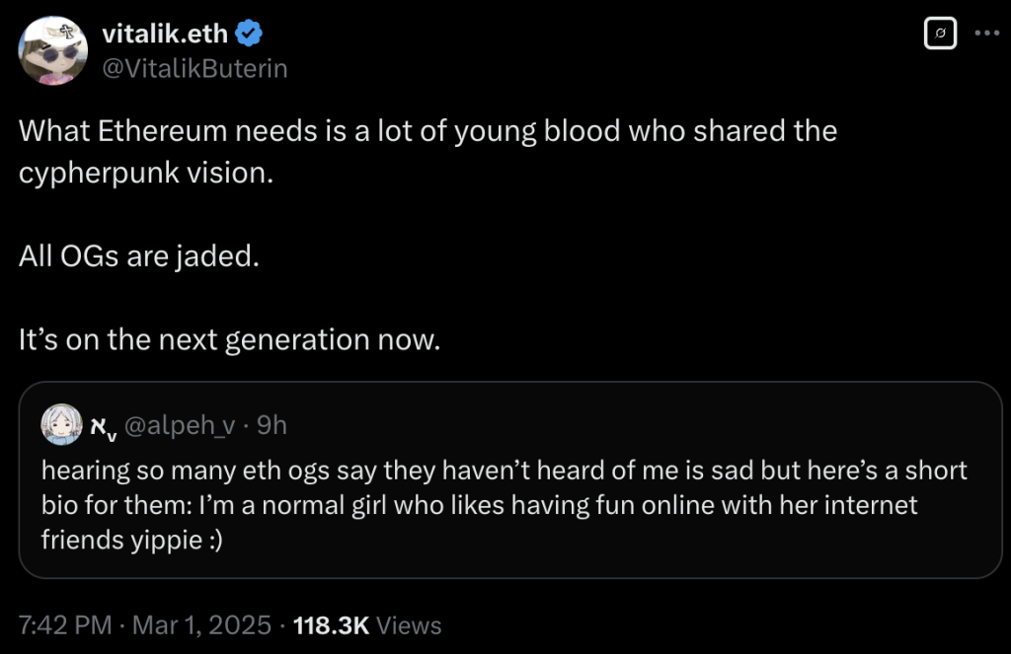Click the quoted post author's avatar
This screenshot has height=654, width=1011.
click(57, 424)
